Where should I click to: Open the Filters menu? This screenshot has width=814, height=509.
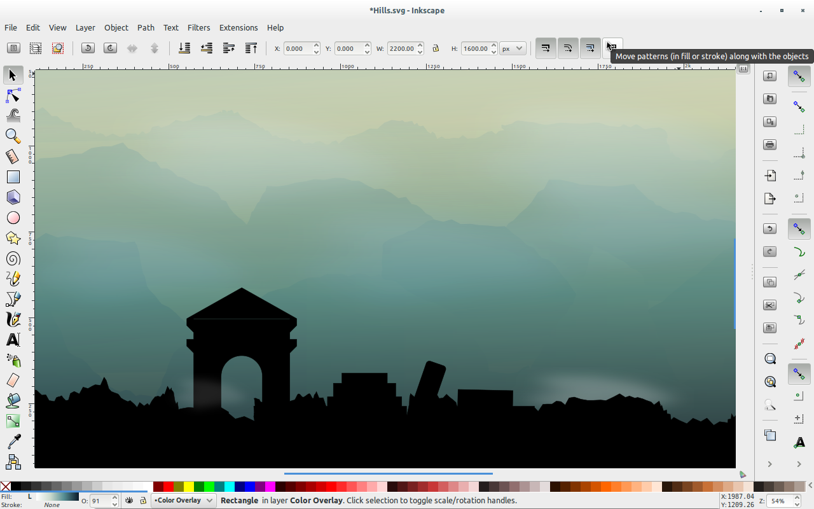click(x=198, y=27)
